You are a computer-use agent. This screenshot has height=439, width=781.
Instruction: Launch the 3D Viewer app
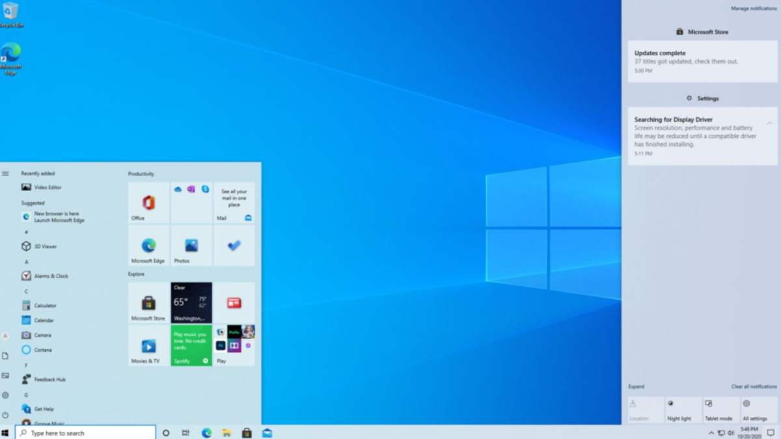click(x=41, y=246)
